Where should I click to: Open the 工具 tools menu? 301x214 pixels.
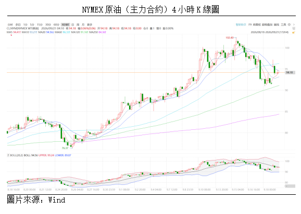click(x=283, y=25)
